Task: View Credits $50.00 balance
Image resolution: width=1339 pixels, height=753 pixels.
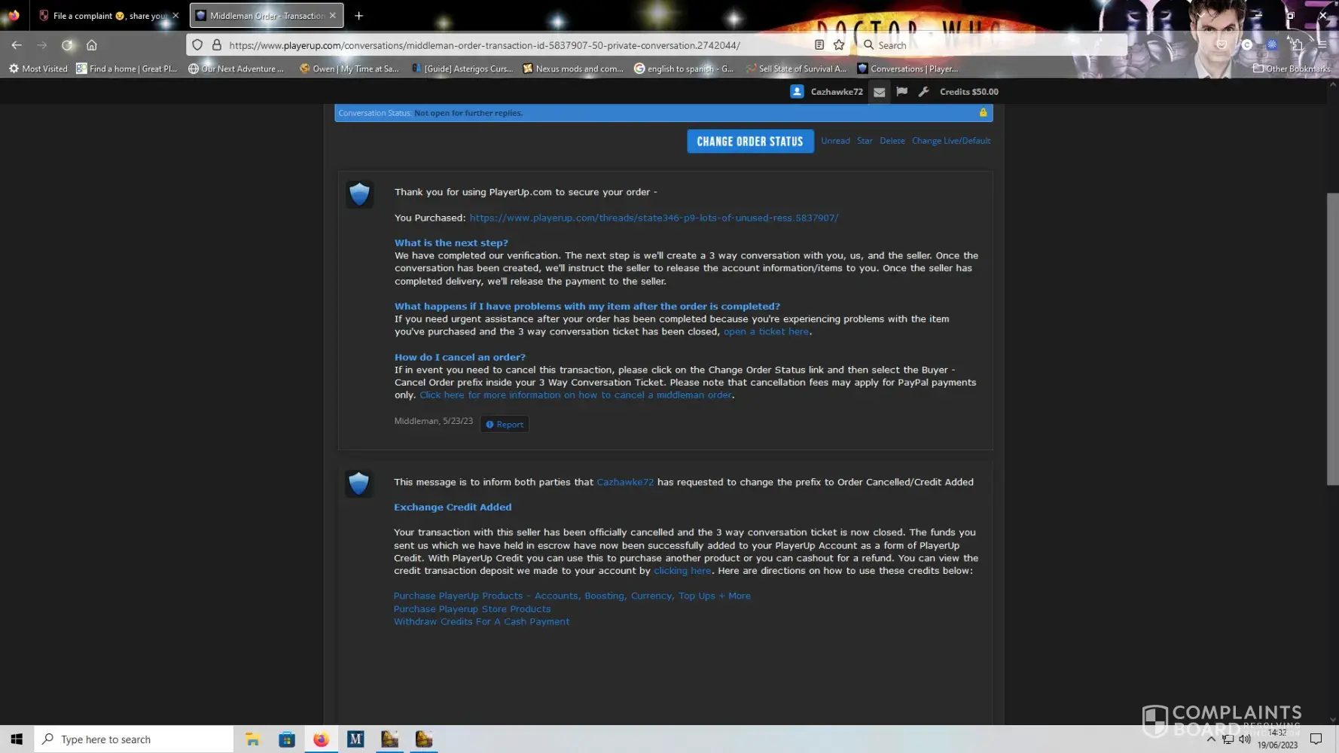Action: click(969, 92)
